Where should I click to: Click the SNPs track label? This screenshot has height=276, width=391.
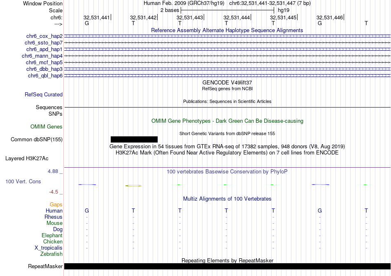point(56,114)
